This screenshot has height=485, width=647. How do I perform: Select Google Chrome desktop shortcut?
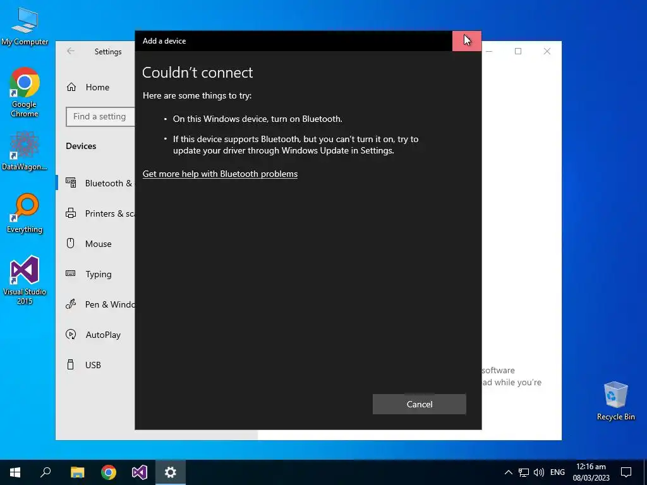pyautogui.click(x=25, y=92)
